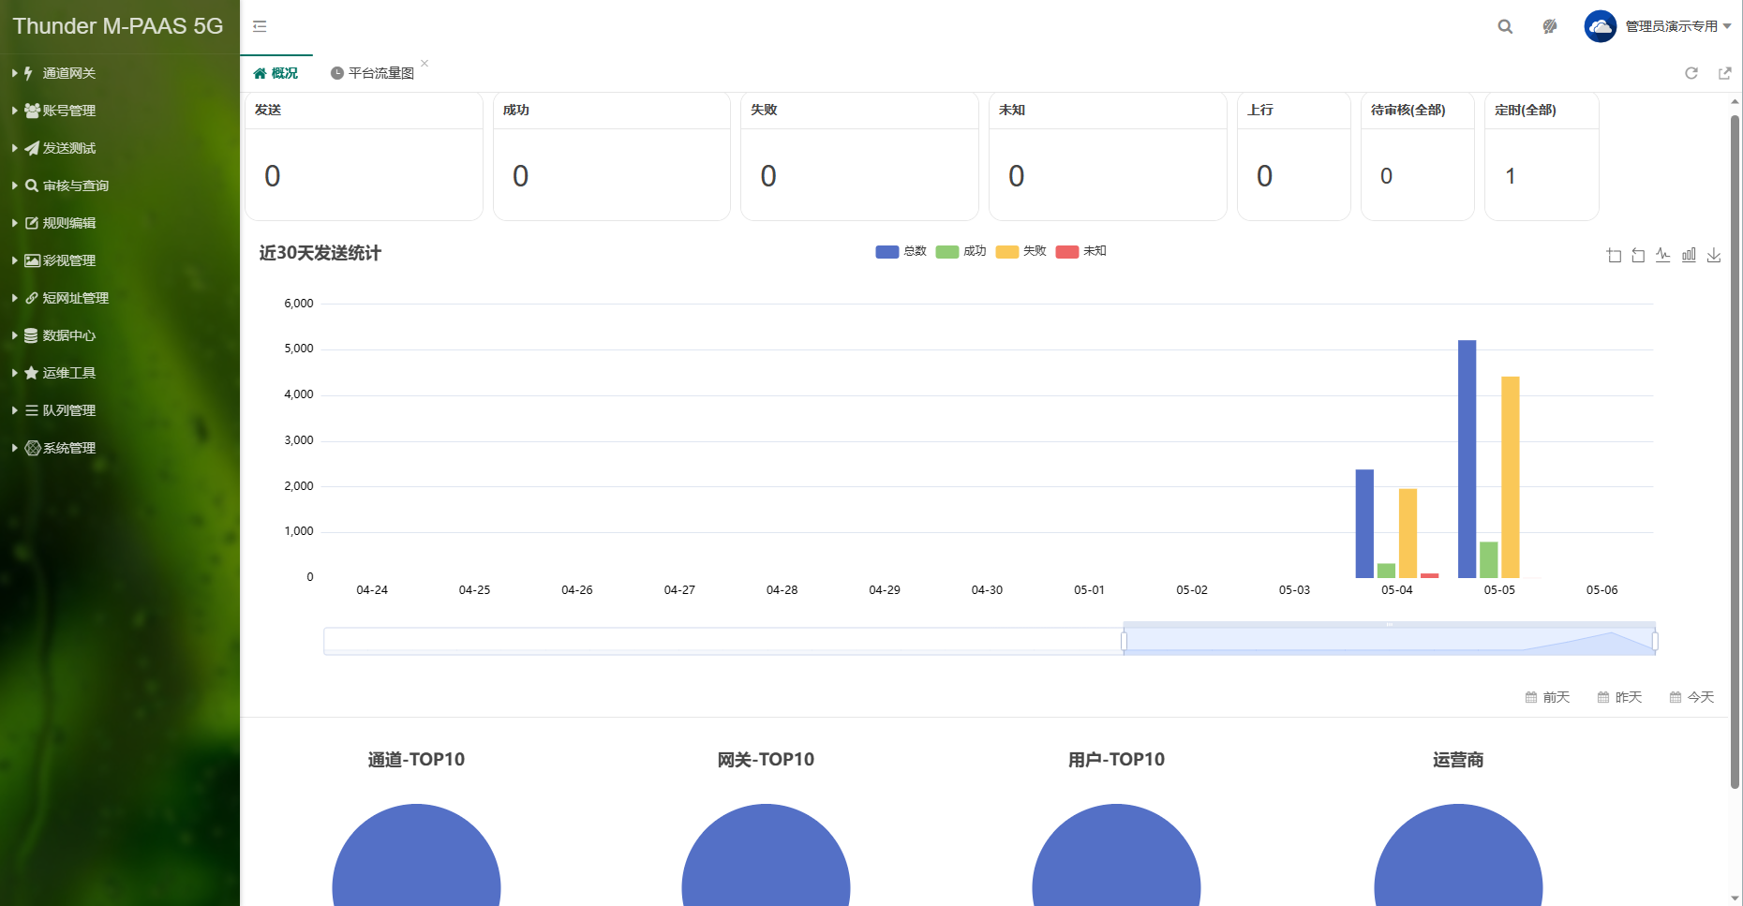Screen dimensions: 1743x906
Task: Expand 系统管理 menu arrow
Action: tap(15, 448)
